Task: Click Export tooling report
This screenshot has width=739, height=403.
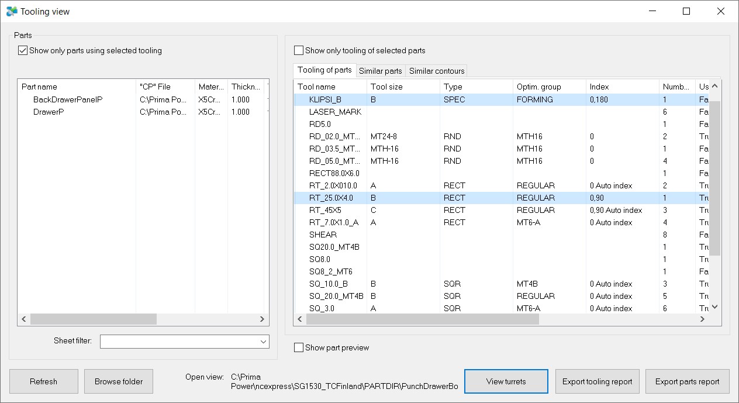Action: [x=597, y=381]
